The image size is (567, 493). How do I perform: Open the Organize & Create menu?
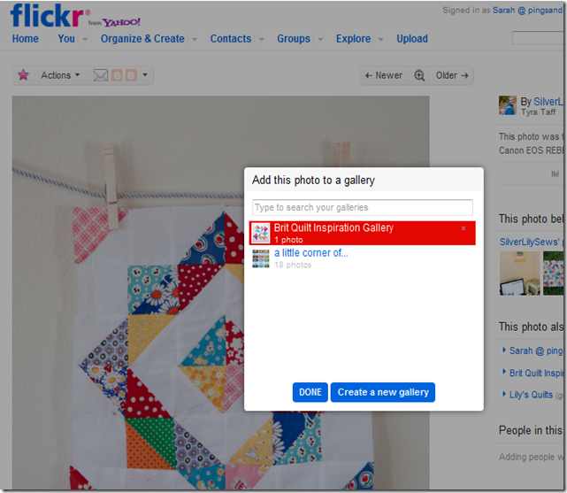point(142,39)
